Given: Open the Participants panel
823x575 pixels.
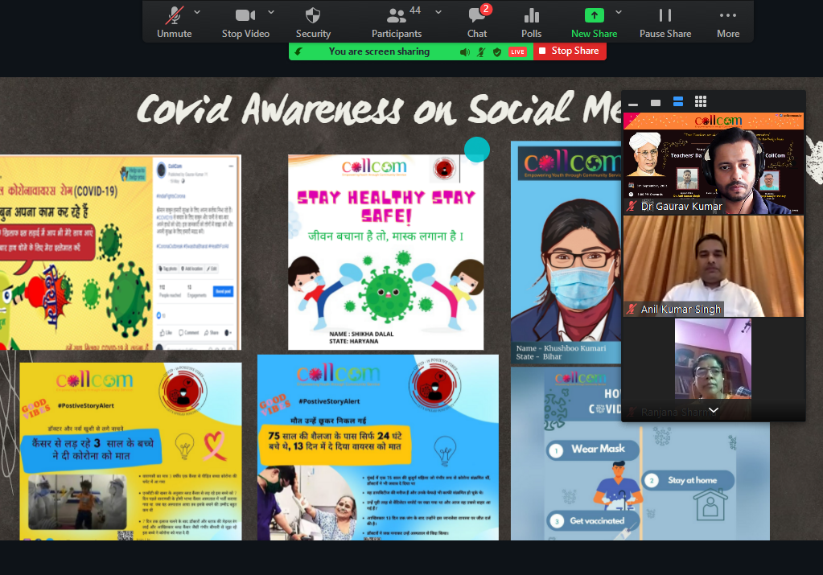Looking at the screenshot, I should 396,22.
